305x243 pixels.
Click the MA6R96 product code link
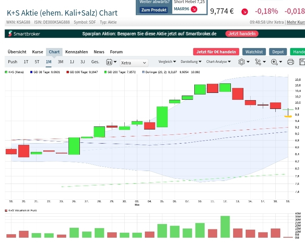tap(181, 9)
